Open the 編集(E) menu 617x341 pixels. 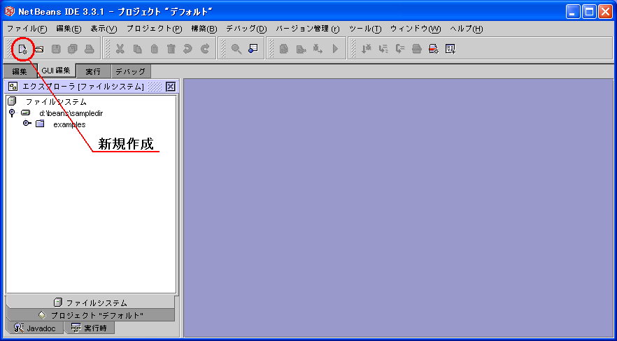[69, 29]
